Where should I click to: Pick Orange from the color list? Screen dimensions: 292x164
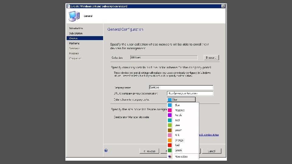click(x=183, y=140)
